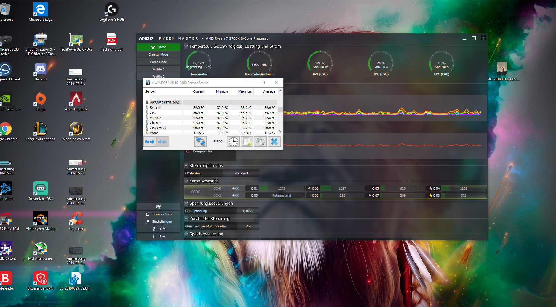556x307 pixels.
Task: Click the MSI MPG X570 motherboard chip icon
Action: click(147, 103)
